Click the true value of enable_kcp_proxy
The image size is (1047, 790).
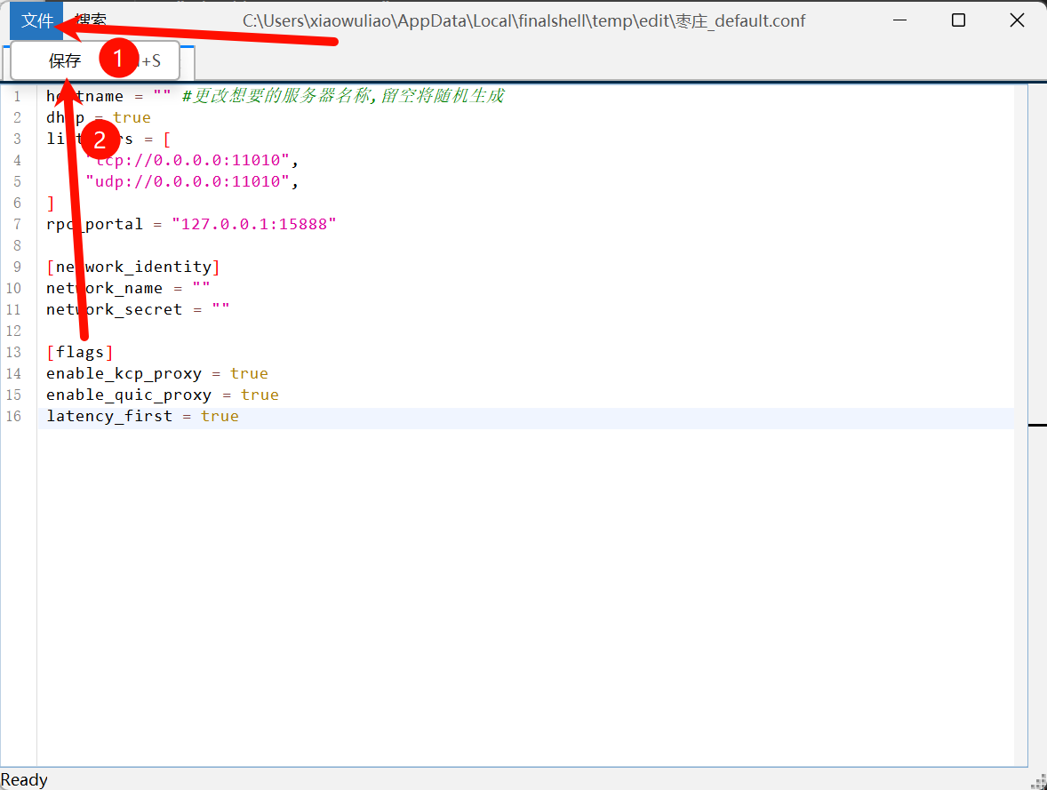click(249, 373)
